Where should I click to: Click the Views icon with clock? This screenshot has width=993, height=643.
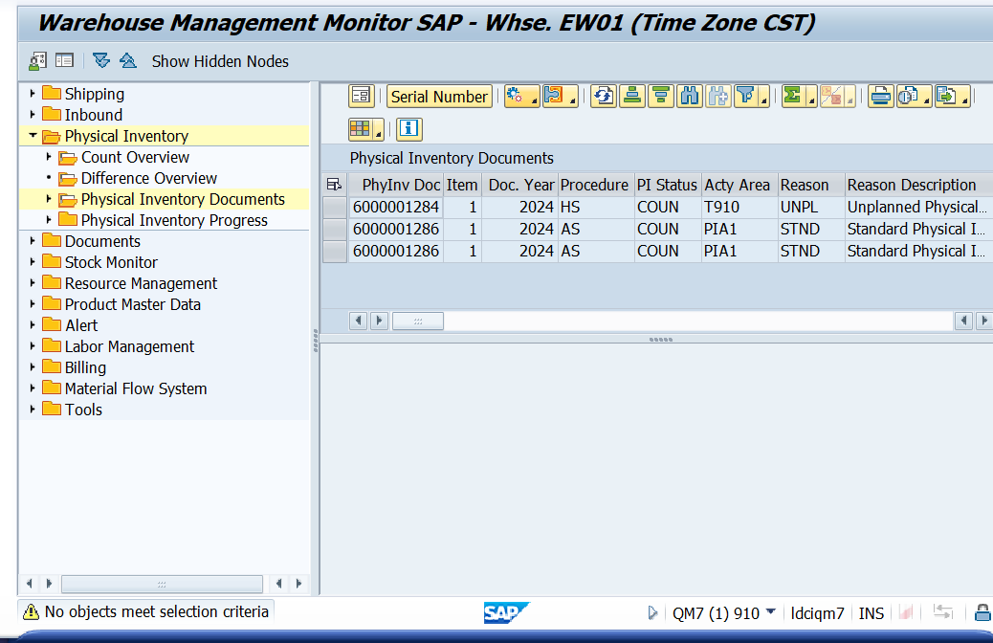pyautogui.click(x=909, y=97)
